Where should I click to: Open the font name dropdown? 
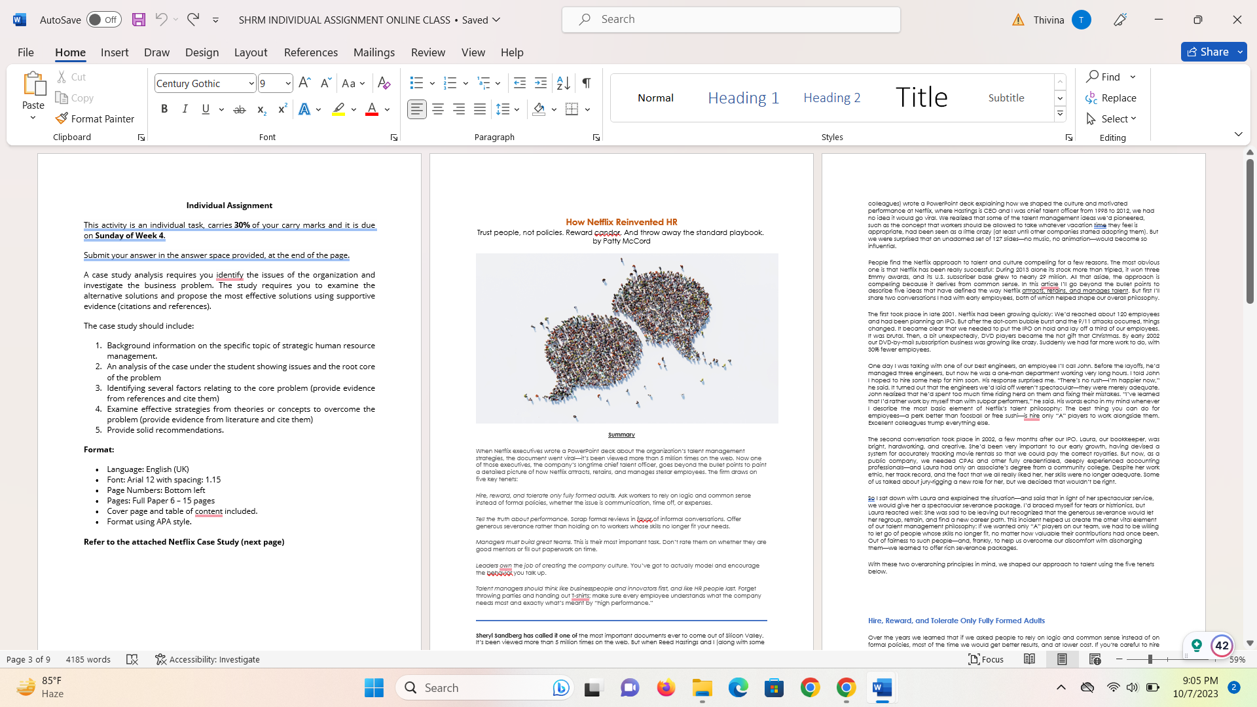tap(251, 83)
